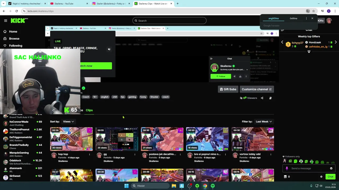The image size is (339, 190).
Task: Click the user icon beside share
Action: point(270,98)
